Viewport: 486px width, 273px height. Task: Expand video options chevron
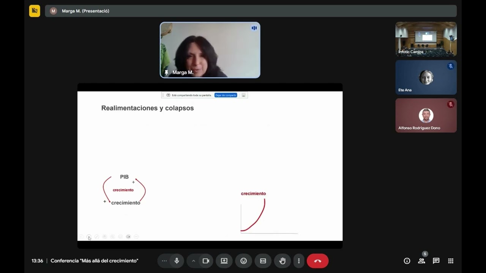click(x=193, y=261)
